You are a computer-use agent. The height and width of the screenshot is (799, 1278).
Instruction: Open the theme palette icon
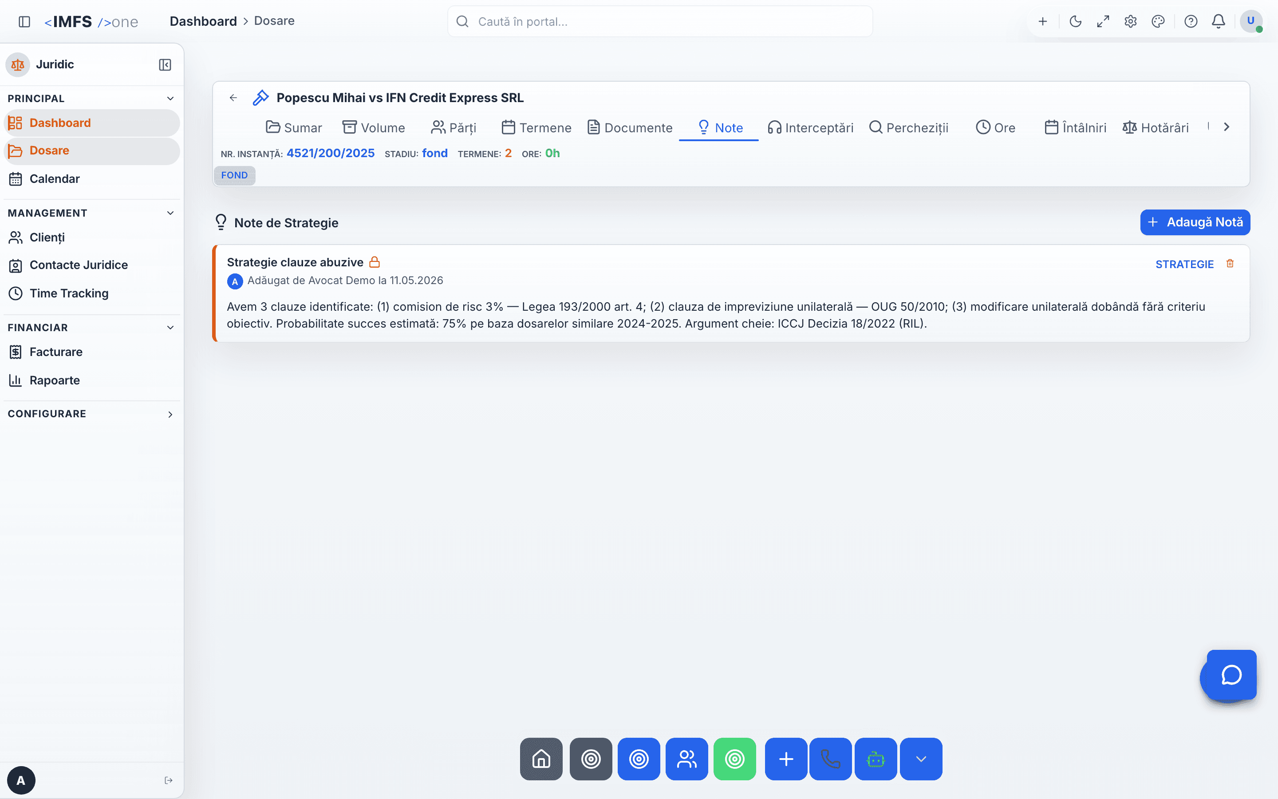(x=1158, y=21)
